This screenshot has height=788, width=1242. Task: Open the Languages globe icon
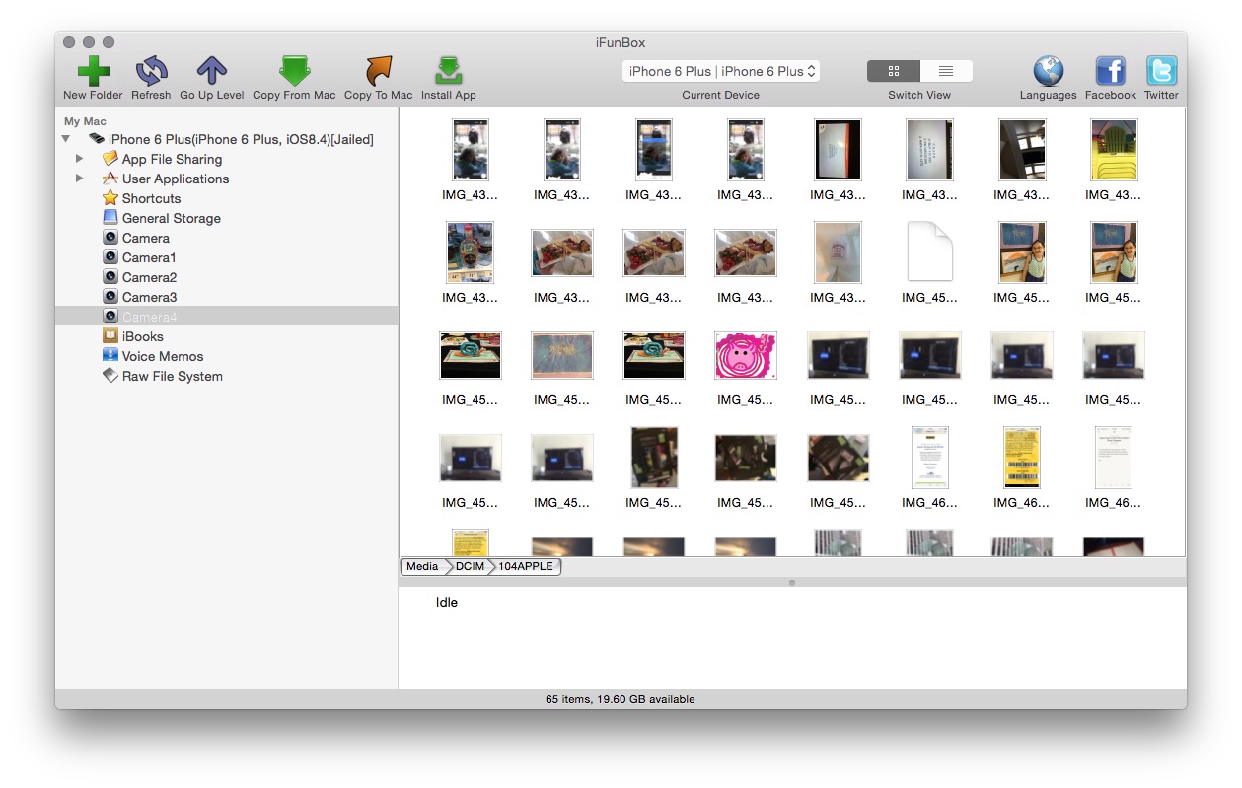1048,72
